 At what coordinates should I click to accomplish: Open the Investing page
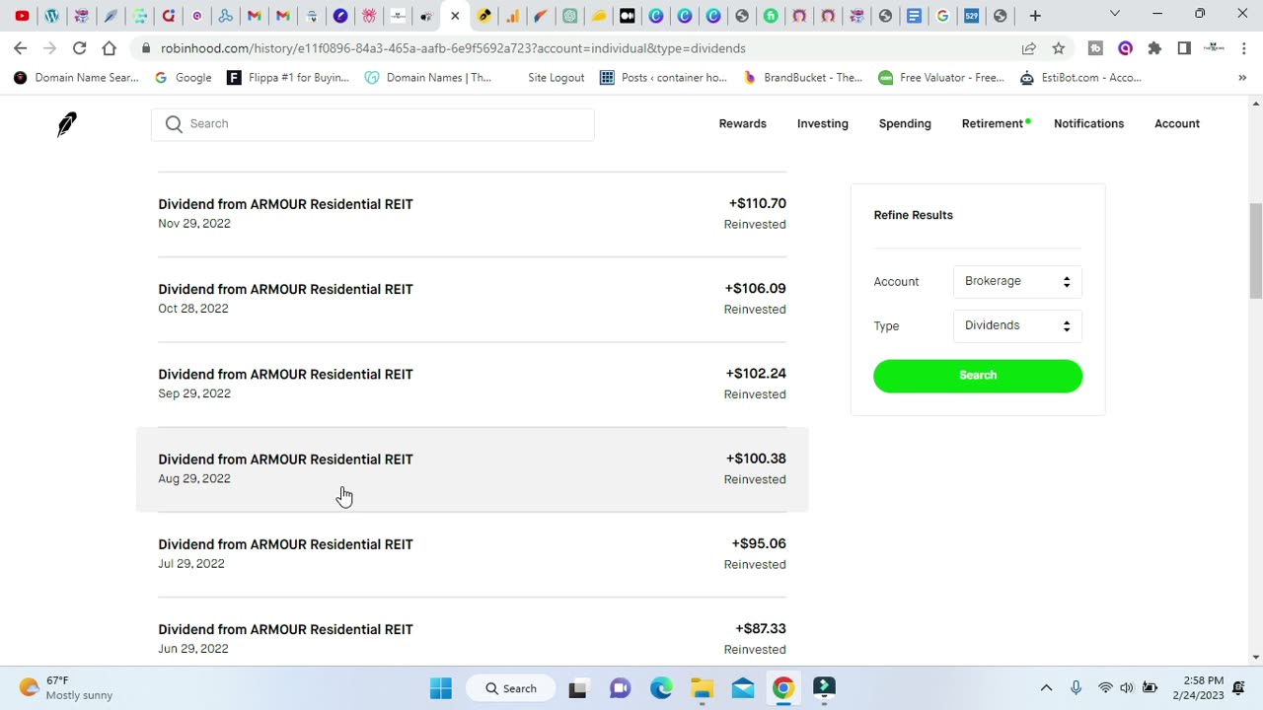822,123
